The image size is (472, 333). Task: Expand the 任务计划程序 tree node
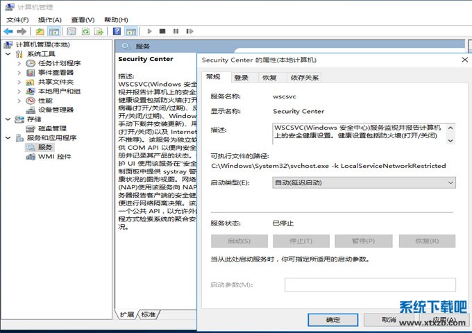coord(19,63)
